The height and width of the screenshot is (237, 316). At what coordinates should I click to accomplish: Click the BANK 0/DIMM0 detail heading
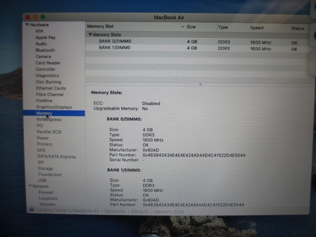pyautogui.click(x=124, y=119)
